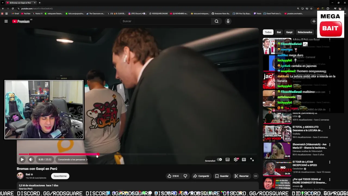
Task: Clip video with Recortar button
Action: 241,176
